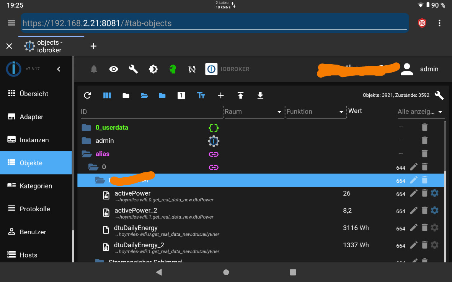Open a new browser tab
The image size is (452, 282).
point(93,46)
